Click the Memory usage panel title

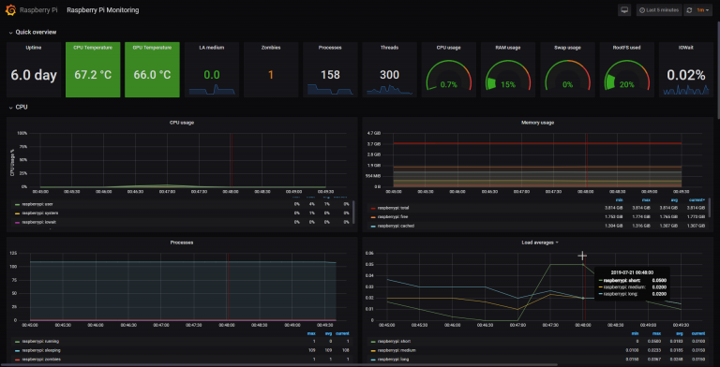(537, 123)
